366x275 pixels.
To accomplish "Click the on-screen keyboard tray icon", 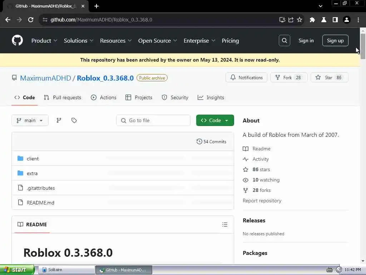I will (x=329, y=270).
